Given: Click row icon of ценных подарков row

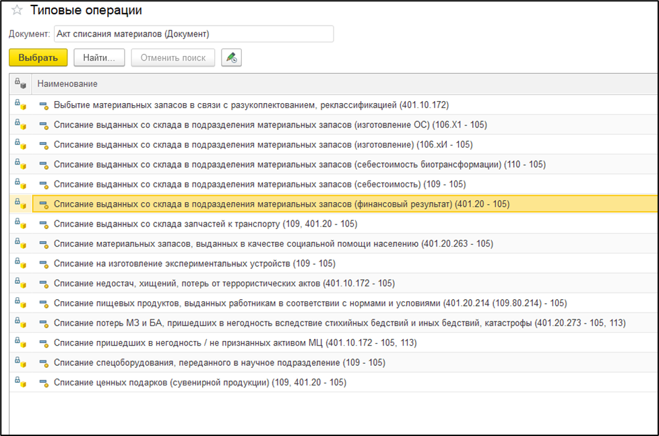Looking at the screenshot, I should [x=44, y=383].
